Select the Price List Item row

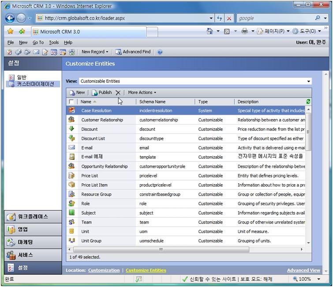point(186,185)
